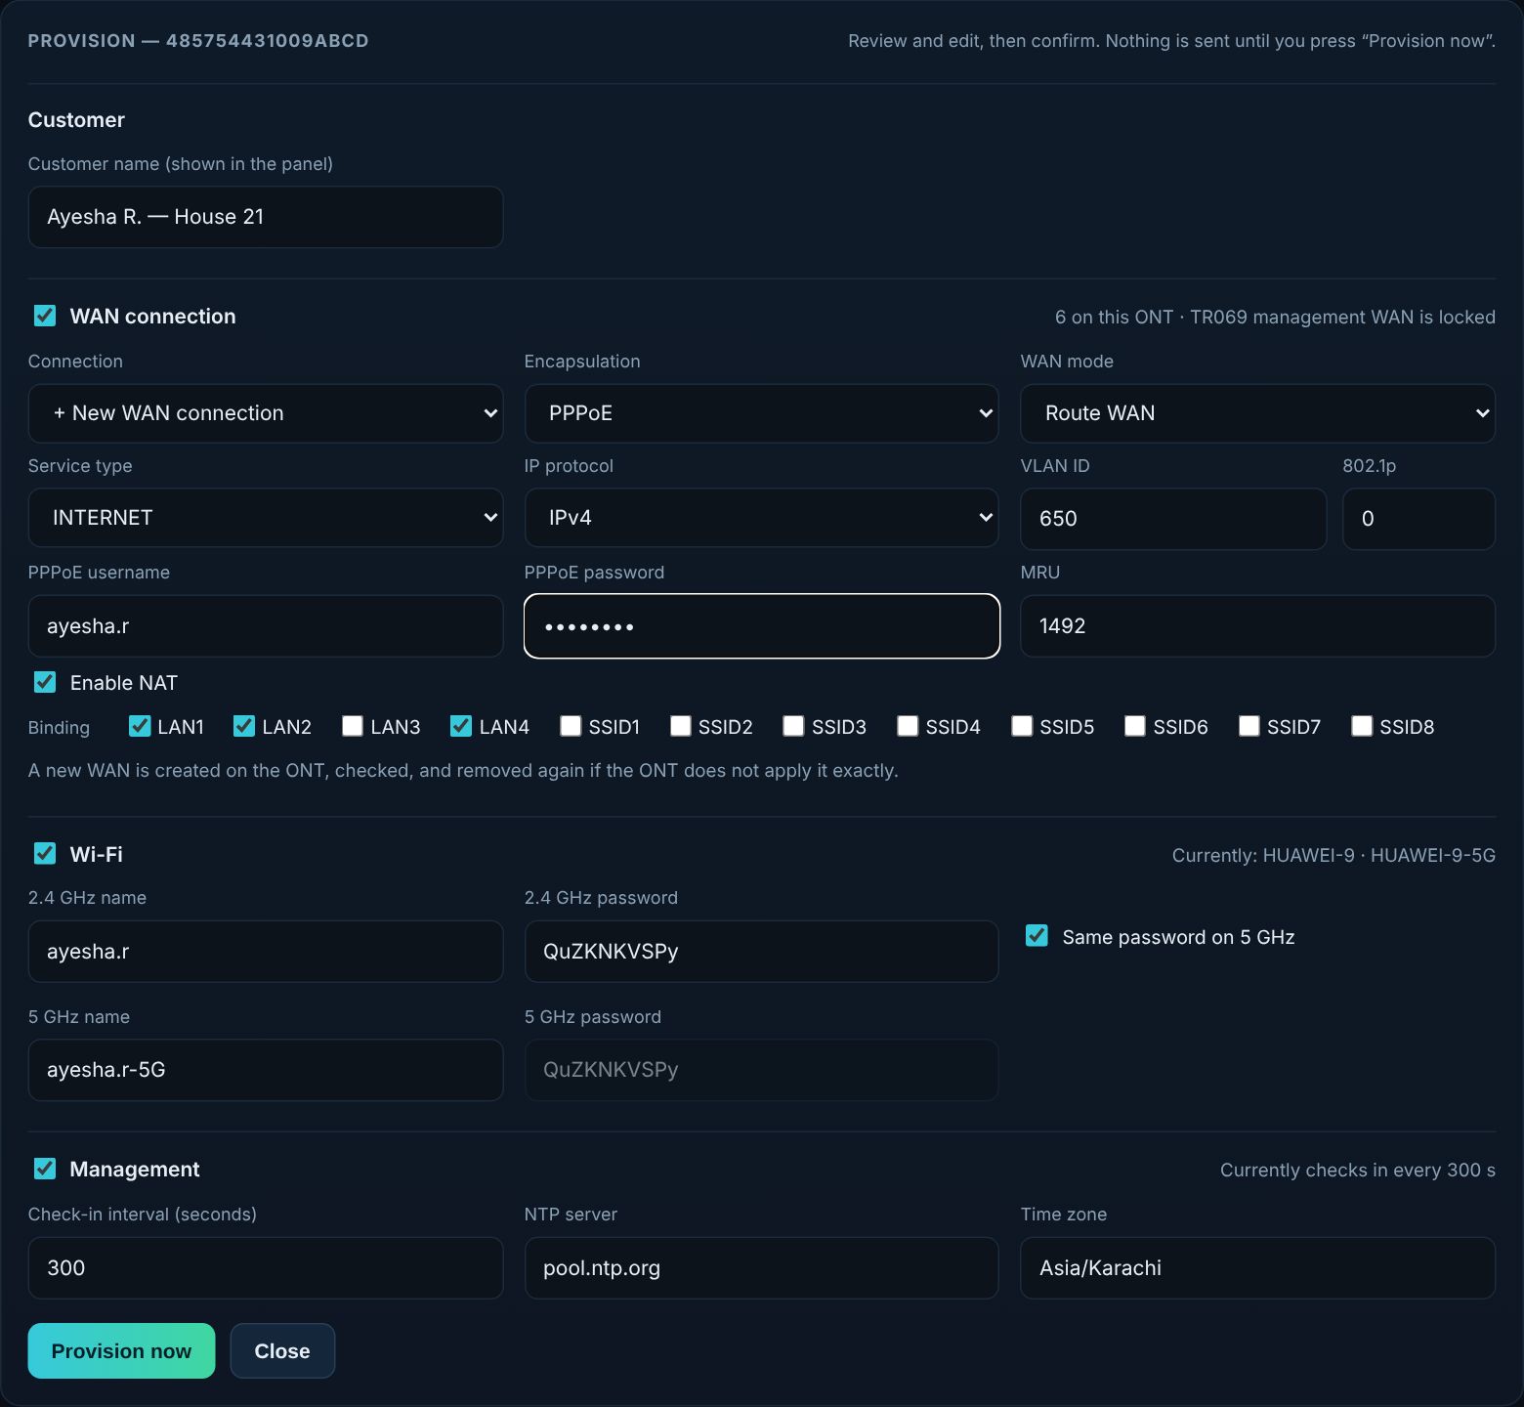1524x1407 pixels.
Task: Click the 'TR069 management WAN is locked' note
Action: point(1342,317)
